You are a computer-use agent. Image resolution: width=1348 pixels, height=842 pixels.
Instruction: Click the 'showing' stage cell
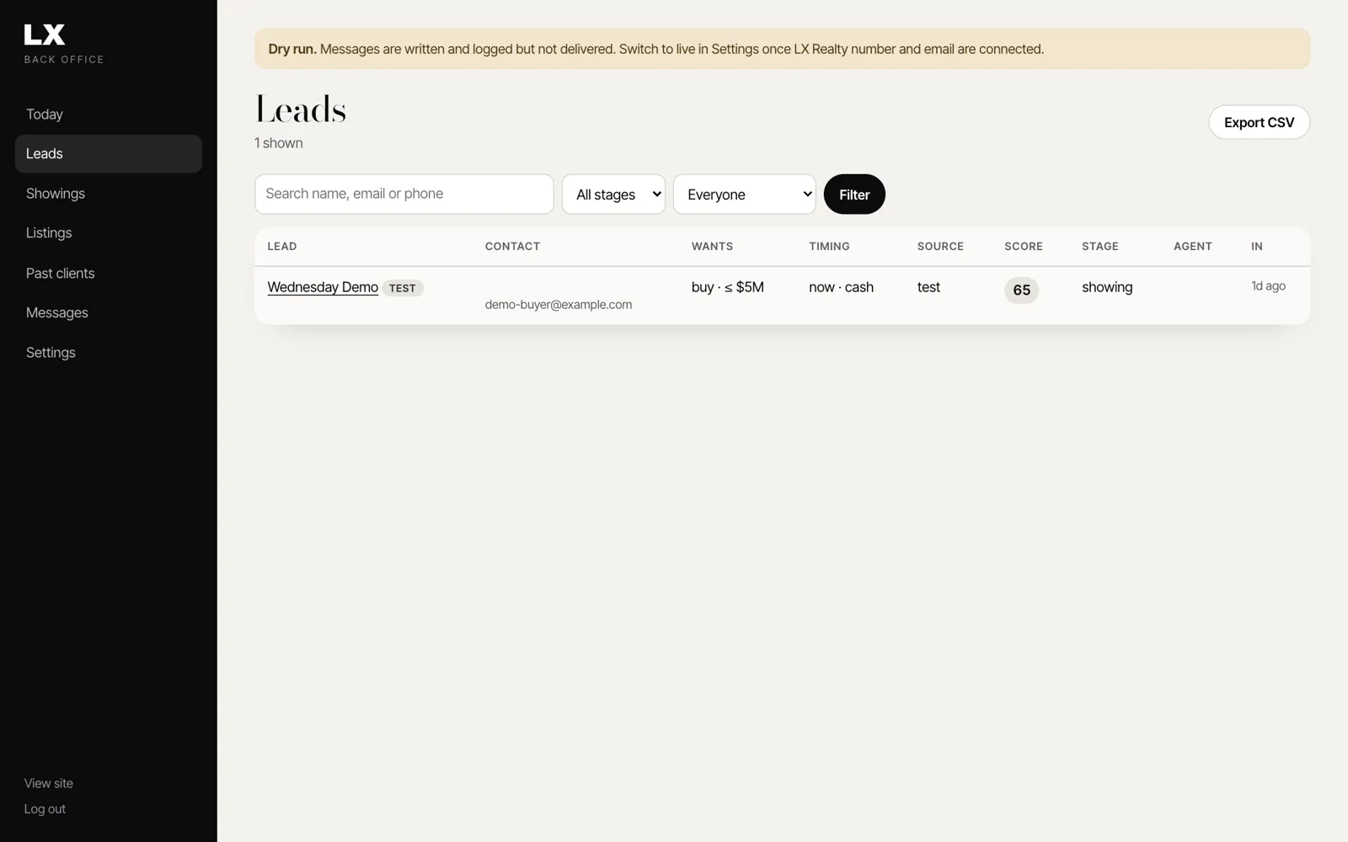pos(1107,287)
